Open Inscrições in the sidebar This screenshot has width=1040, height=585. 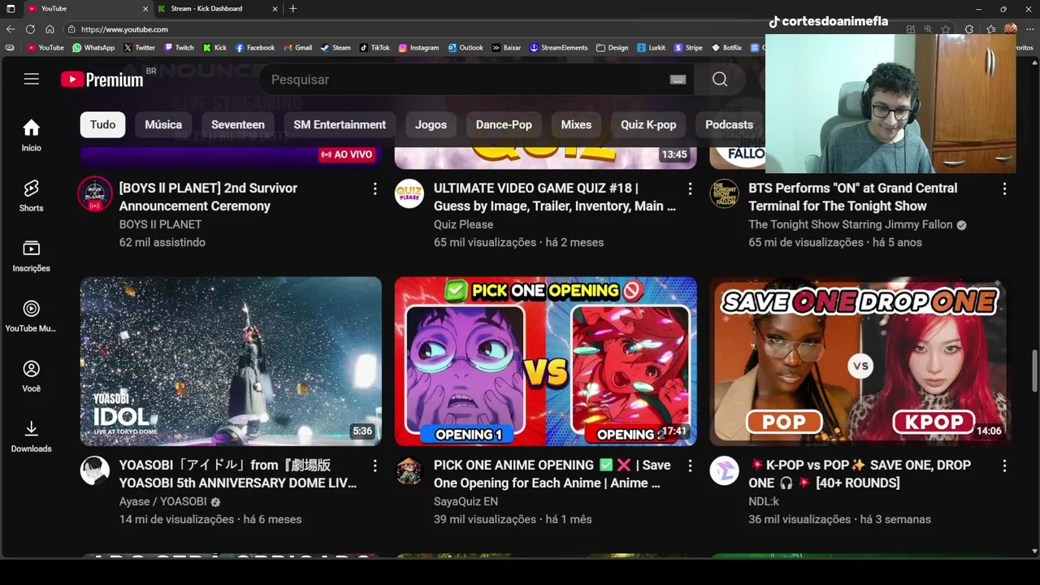31,256
